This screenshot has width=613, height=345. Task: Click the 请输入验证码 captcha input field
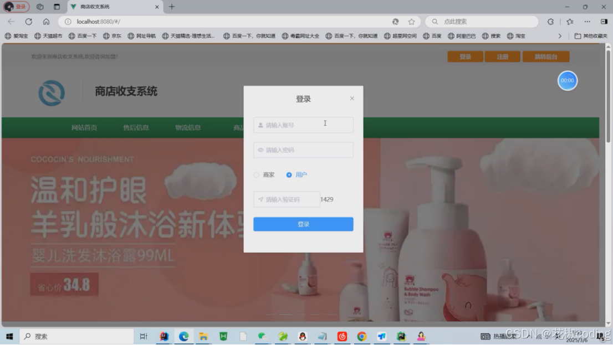click(x=287, y=199)
